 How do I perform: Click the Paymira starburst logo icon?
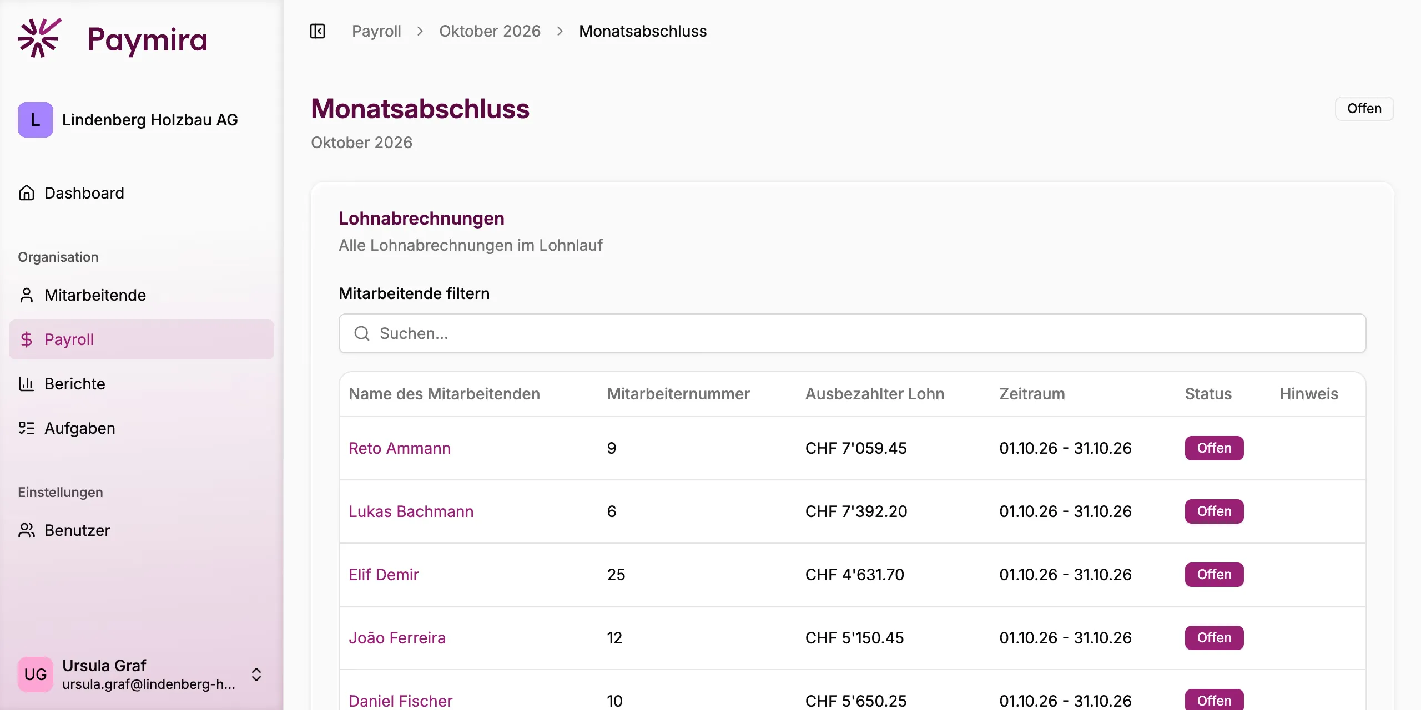click(39, 38)
